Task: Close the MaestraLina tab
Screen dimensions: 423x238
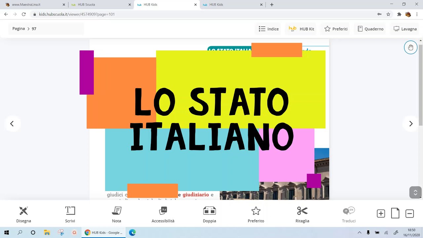Action: tap(64, 5)
